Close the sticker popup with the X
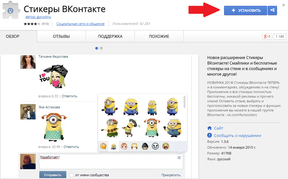This screenshot has height=179, width=288. [179, 158]
